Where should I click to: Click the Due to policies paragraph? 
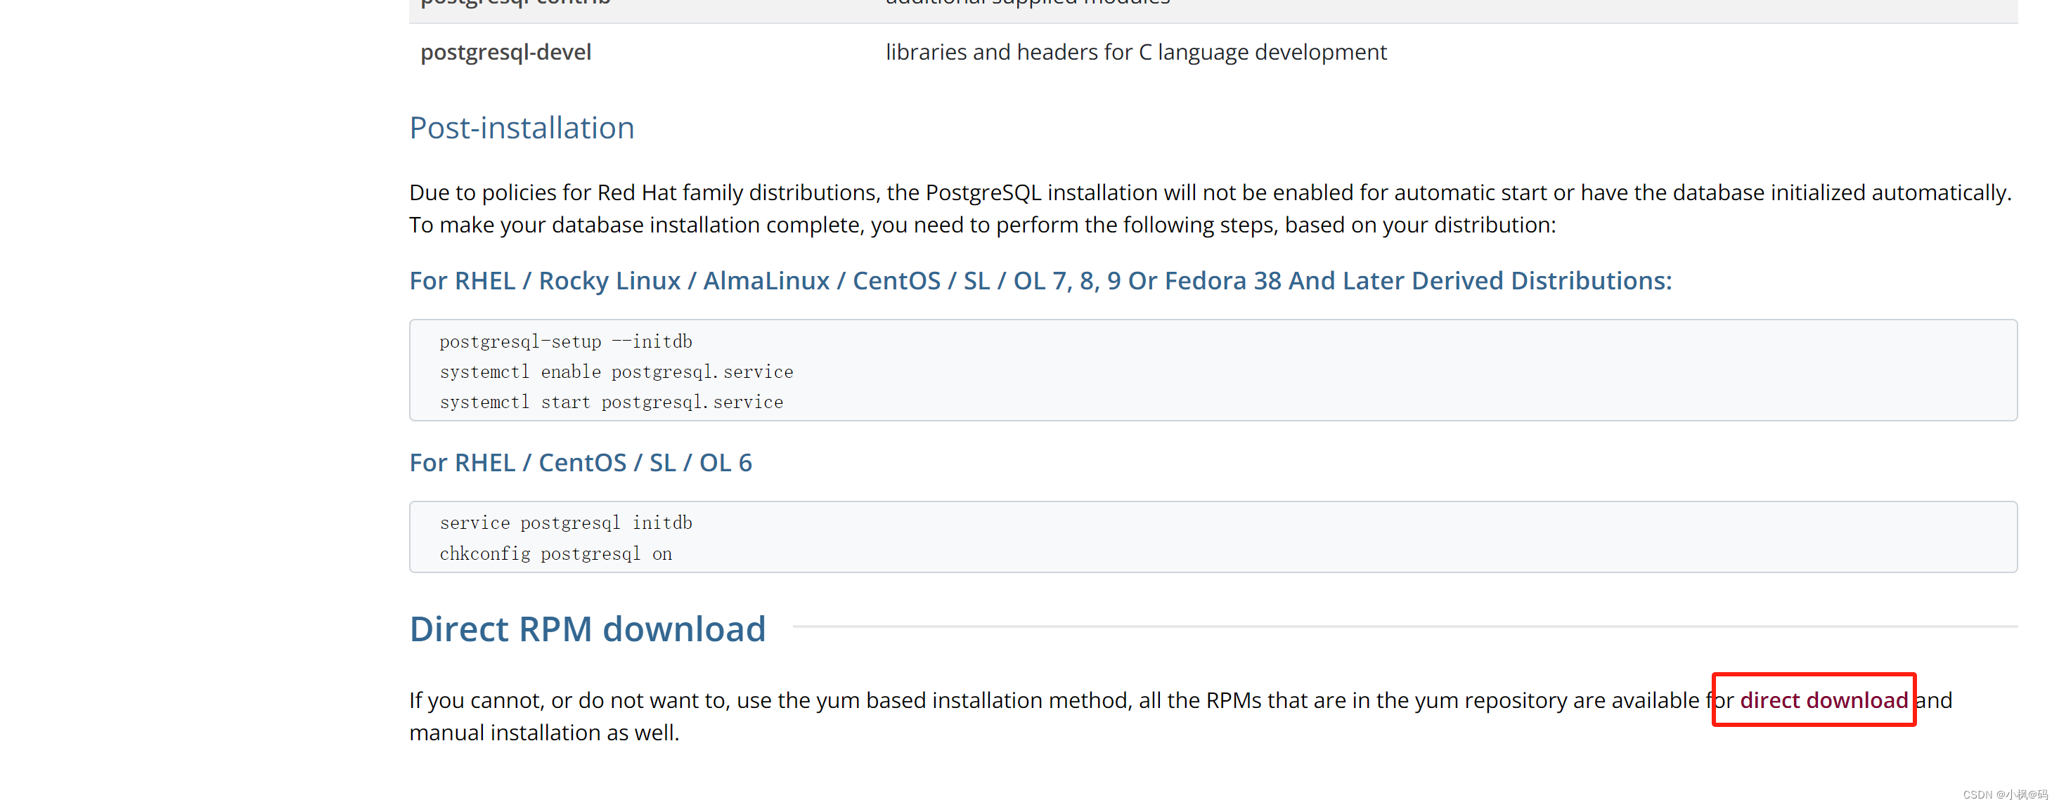(1208, 192)
